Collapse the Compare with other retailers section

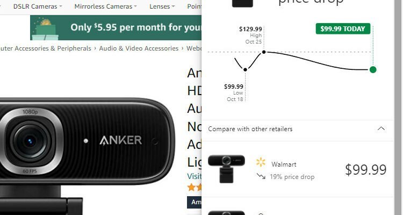point(381,128)
